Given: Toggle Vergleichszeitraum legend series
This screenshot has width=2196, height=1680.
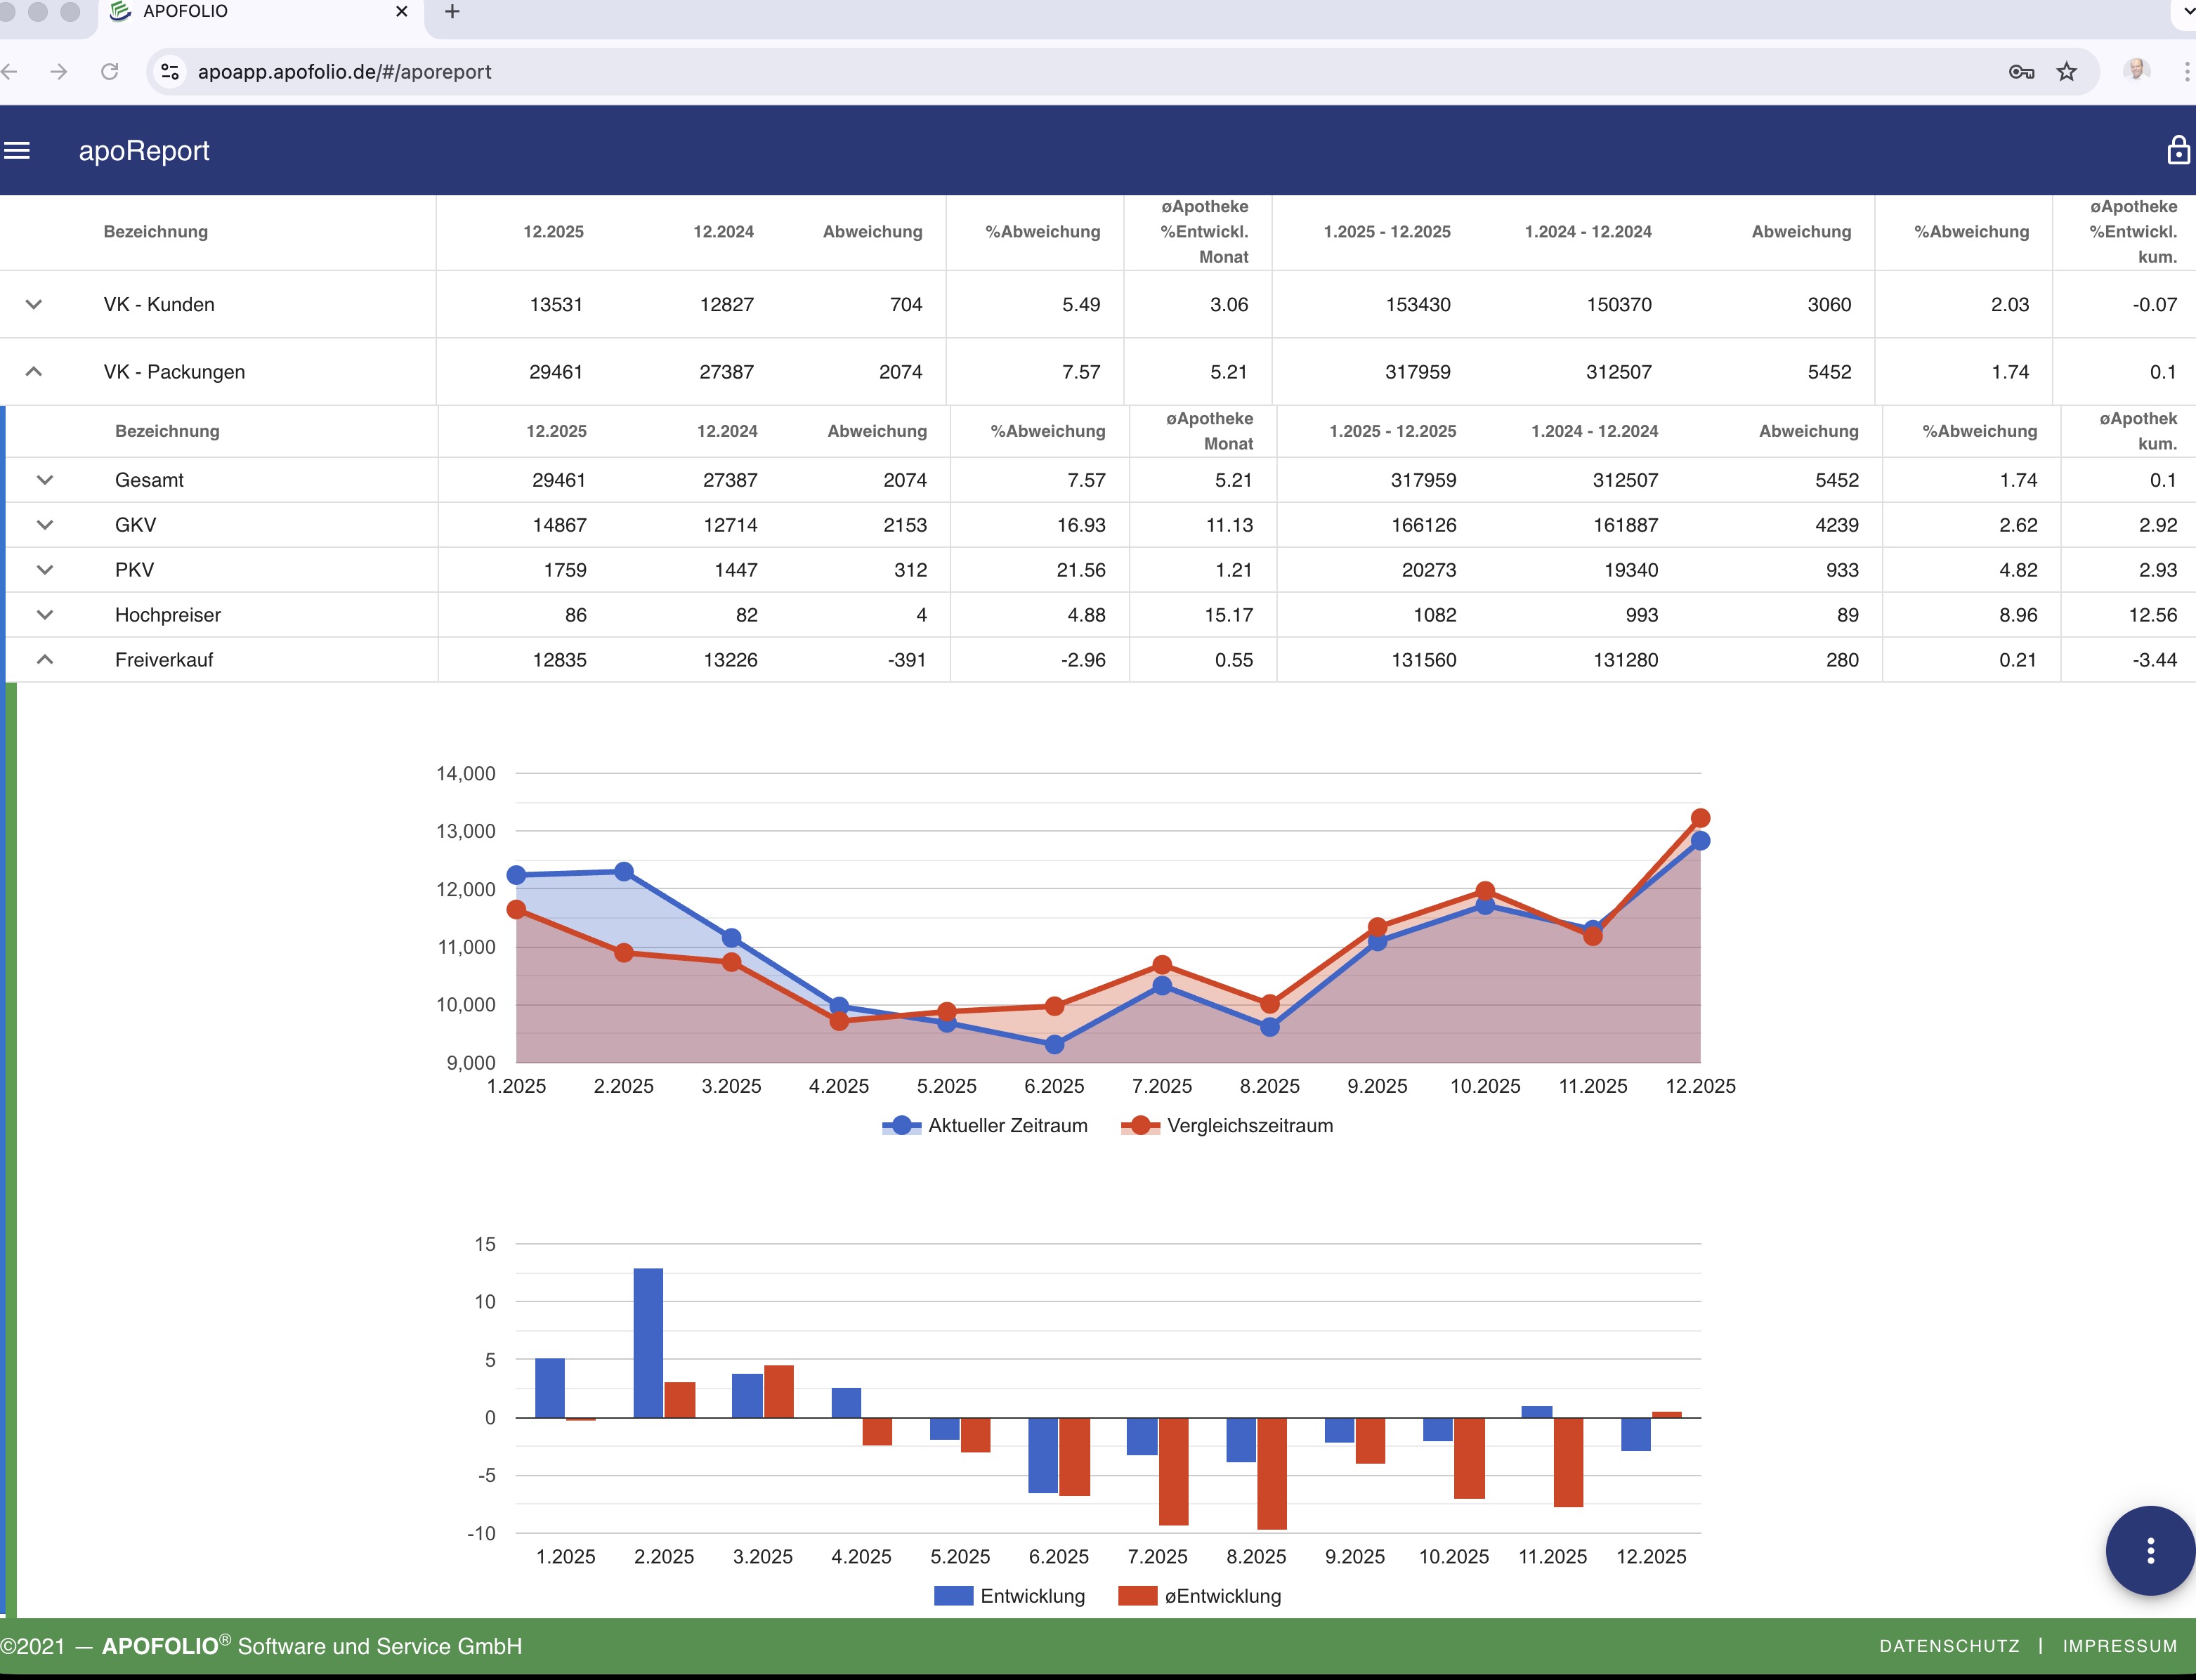Looking at the screenshot, I should [x=1249, y=1125].
